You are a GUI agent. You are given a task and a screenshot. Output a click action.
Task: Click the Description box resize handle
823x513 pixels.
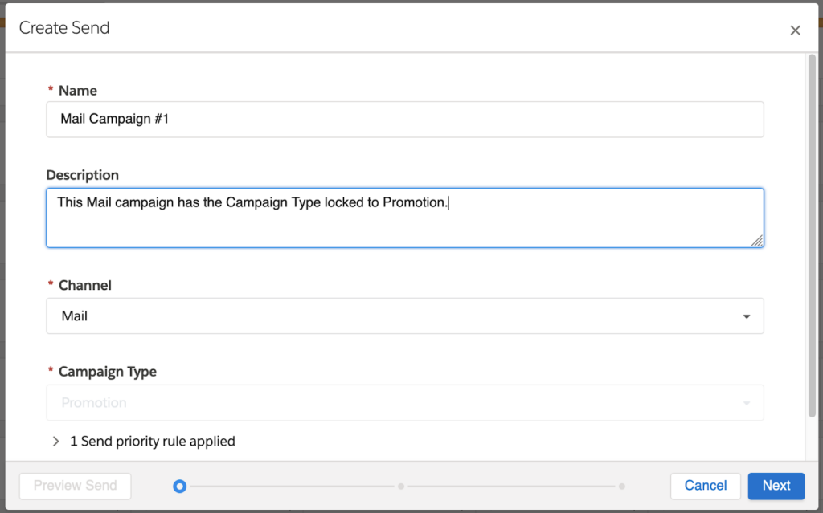[x=757, y=241]
